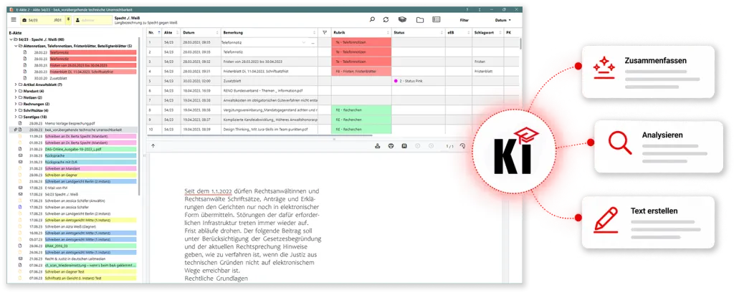Sort the table by the Nr. column
This screenshot has height=295, width=734.
pos(155,32)
